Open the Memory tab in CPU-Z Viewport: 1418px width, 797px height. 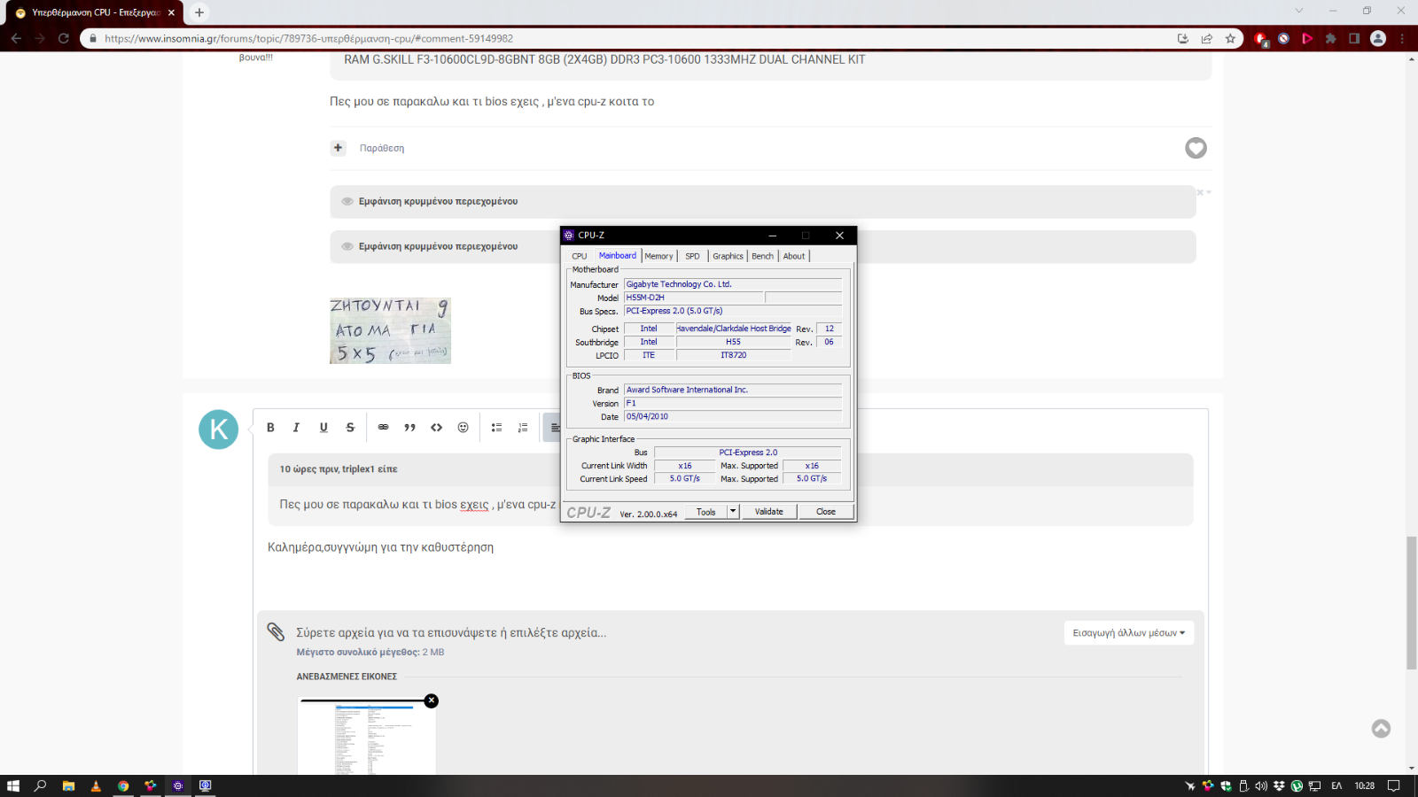(658, 256)
